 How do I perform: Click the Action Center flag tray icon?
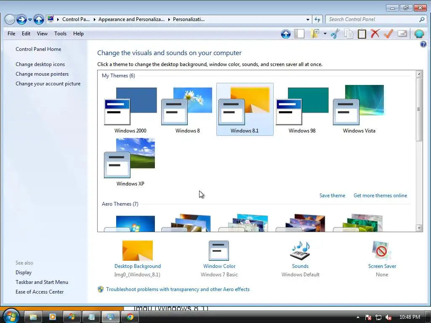(x=368, y=317)
